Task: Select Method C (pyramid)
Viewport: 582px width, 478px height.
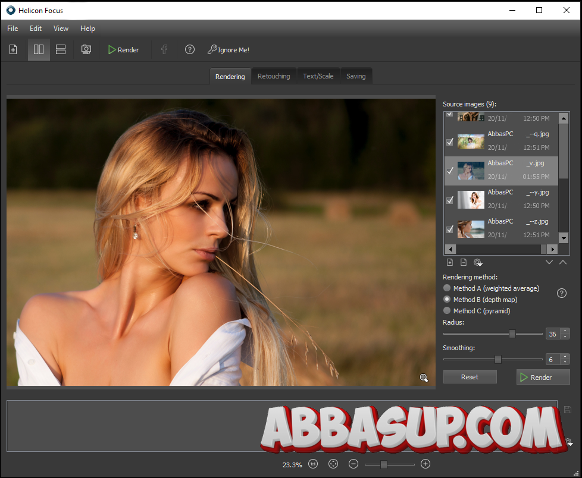Action: click(477, 311)
